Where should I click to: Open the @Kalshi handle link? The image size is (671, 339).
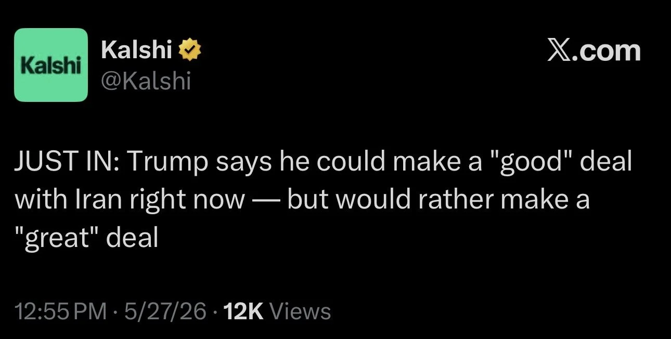point(145,81)
